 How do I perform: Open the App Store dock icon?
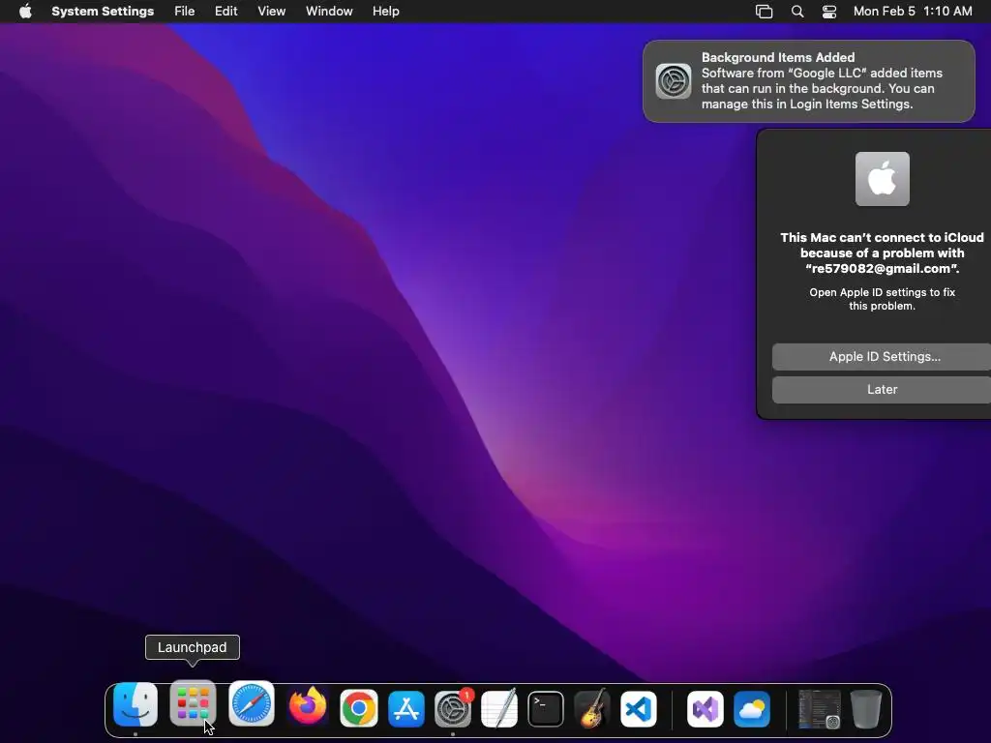405,708
